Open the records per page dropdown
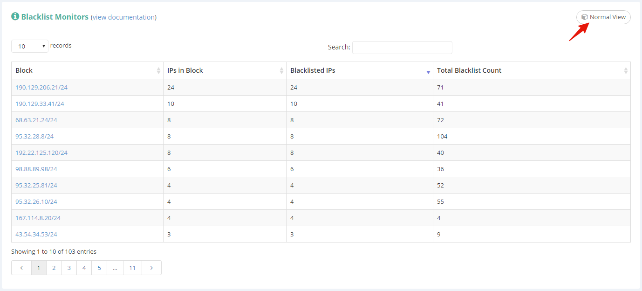 pos(30,46)
